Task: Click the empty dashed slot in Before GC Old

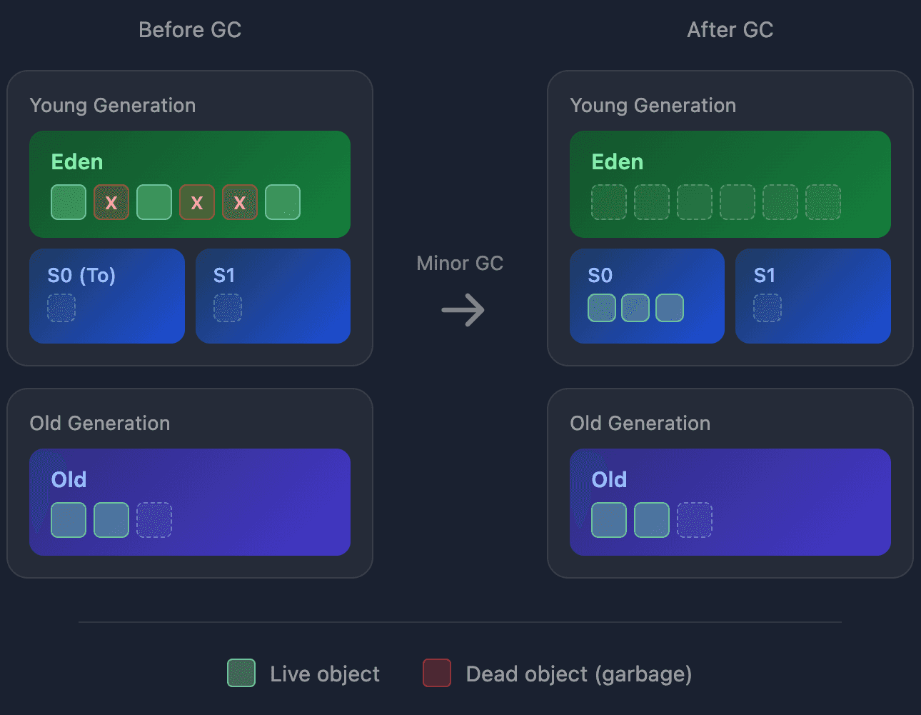Action: click(154, 520)
